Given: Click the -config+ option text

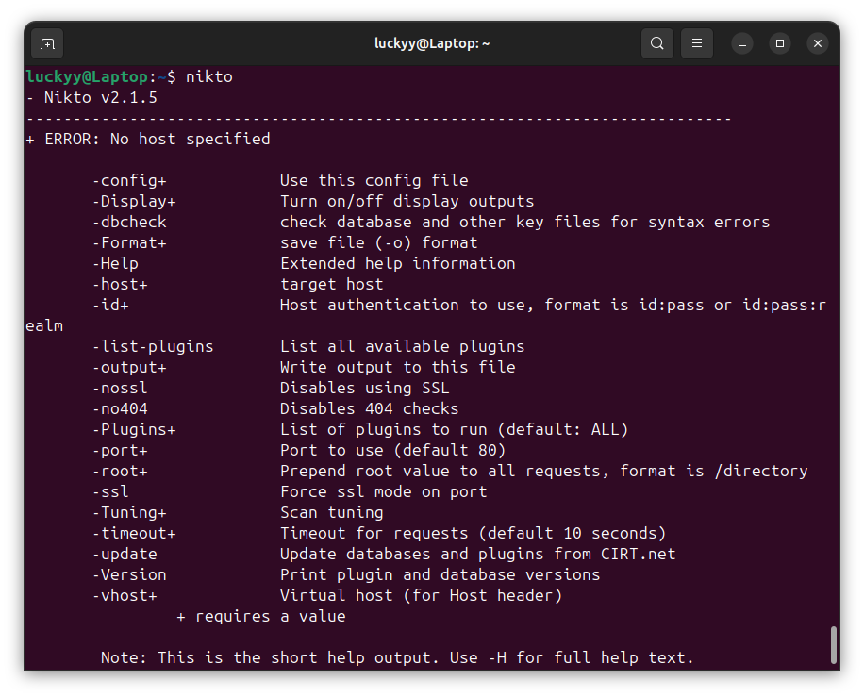Looking at the screenshot, I should [128, 181].
